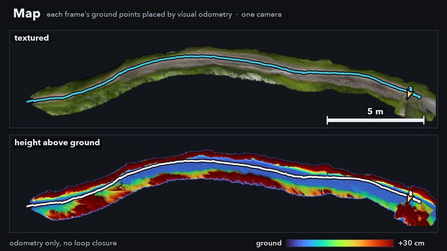Click the "ground" legend label
The height and width of the screenshot is (251, 447).
pos(268,243)
